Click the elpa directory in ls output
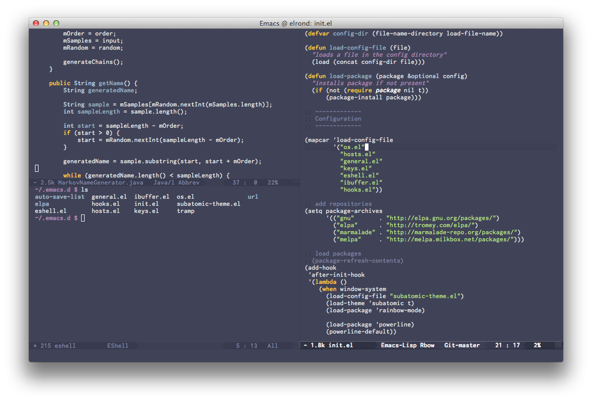592x402 pixels. [x=42, y=204]
